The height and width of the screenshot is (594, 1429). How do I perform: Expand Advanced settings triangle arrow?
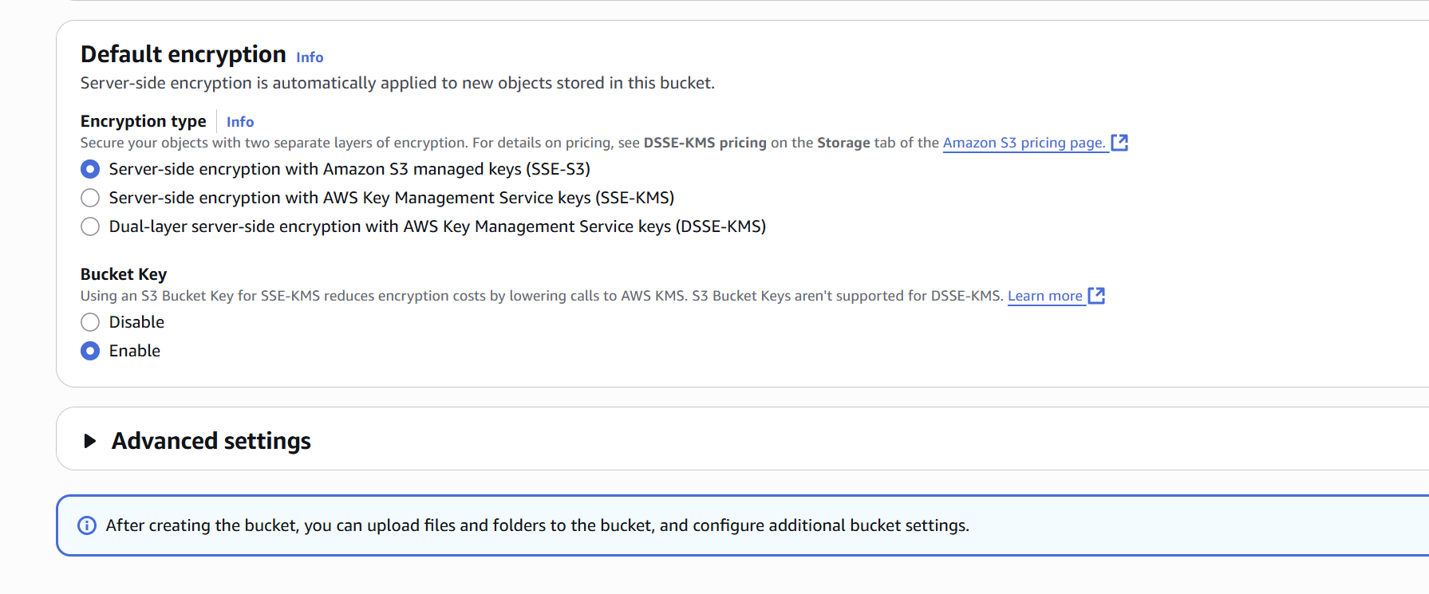(89, 441)
